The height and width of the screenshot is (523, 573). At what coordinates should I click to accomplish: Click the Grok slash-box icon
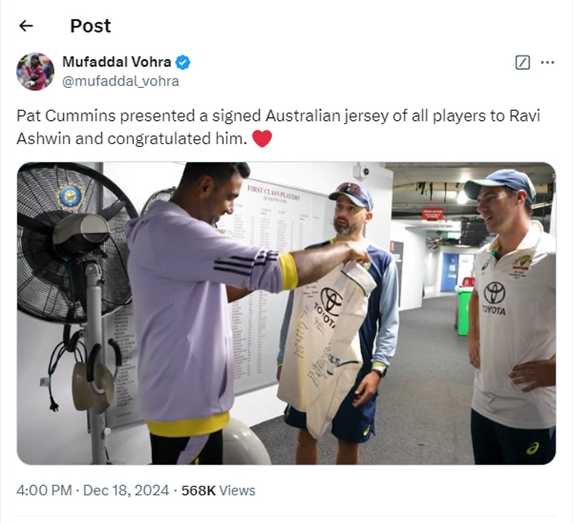pos(522,62)
